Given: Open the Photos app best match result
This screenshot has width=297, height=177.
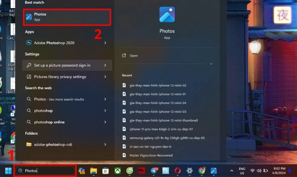Looking at the screenshot, I should coord(67,17).
